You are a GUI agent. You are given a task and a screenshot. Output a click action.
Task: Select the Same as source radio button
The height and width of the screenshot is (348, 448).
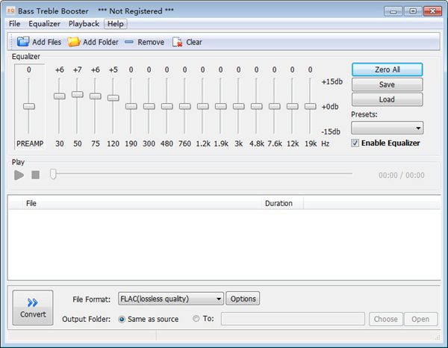point(122,319)
